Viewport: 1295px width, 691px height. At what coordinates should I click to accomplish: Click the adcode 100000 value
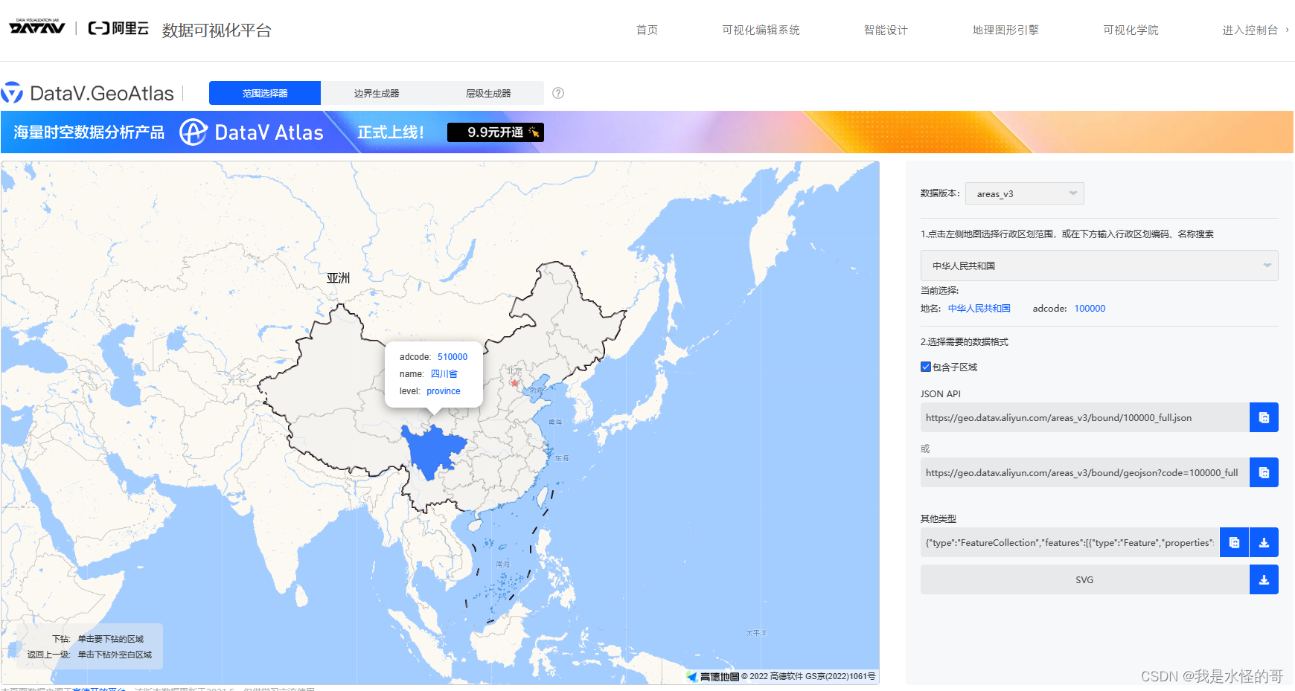pyautogui.click(x=1090, y=308)
